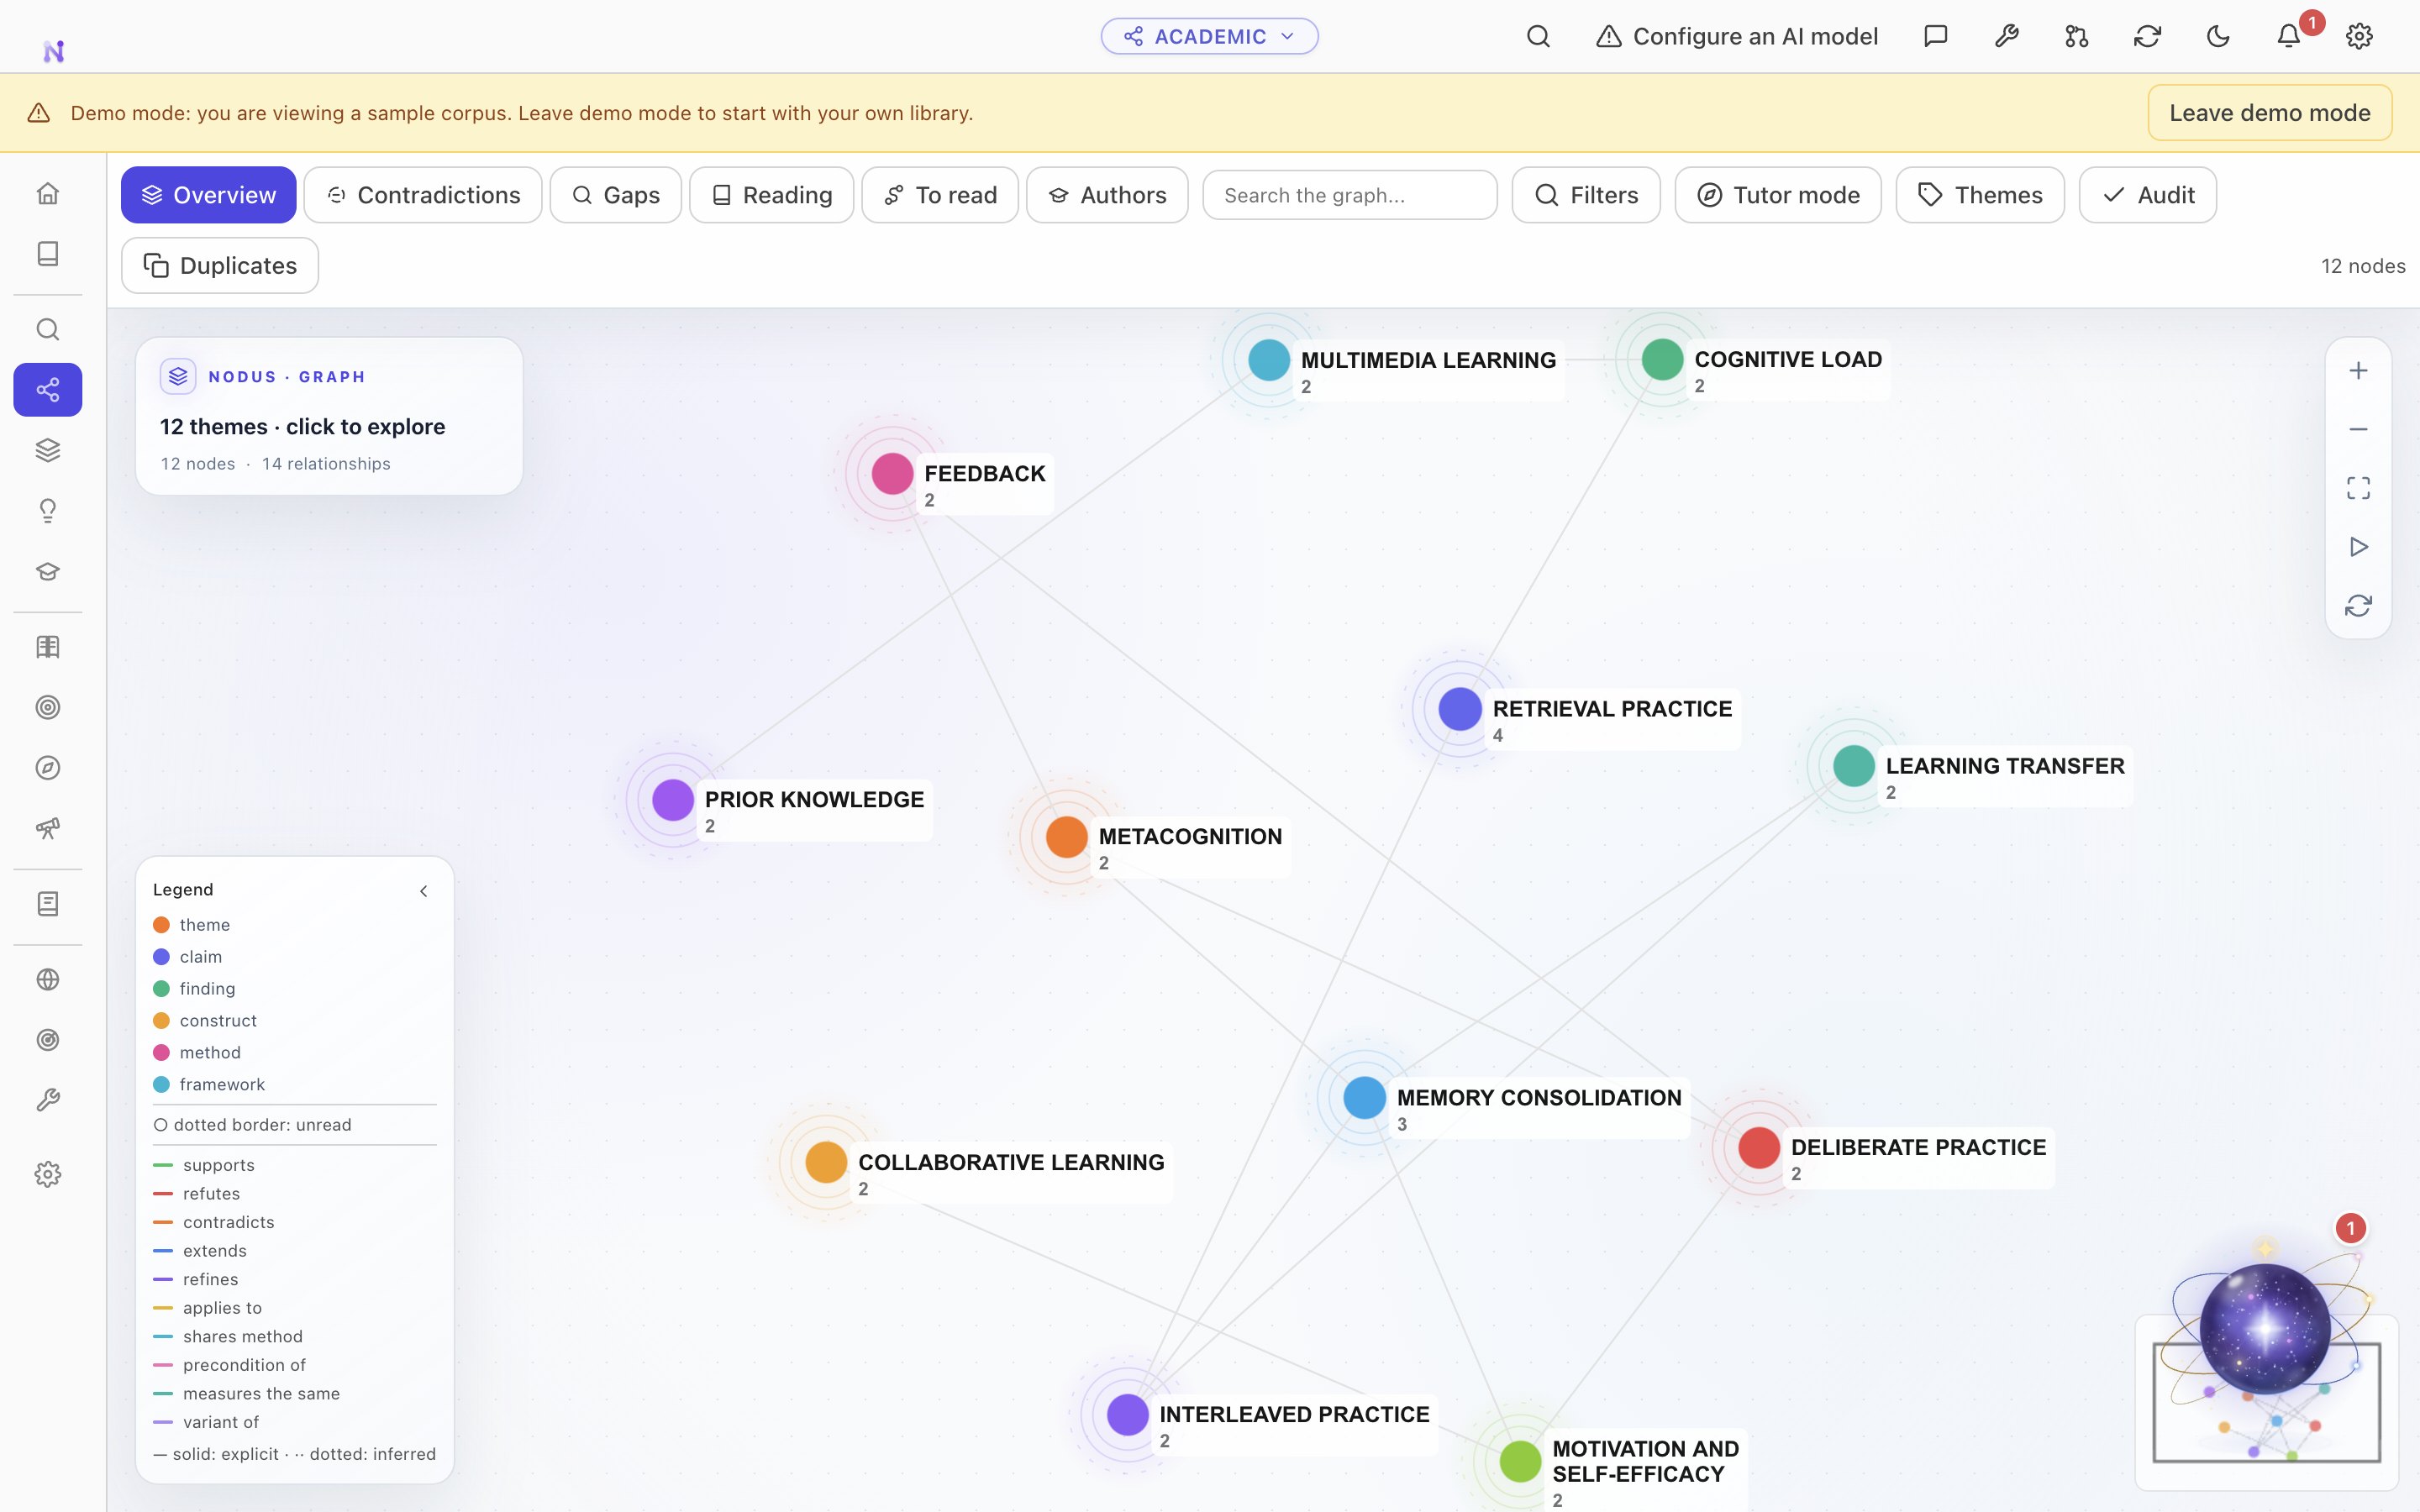Toggle dark mode with moon icon
2420x1512 pixels.
2218,37
